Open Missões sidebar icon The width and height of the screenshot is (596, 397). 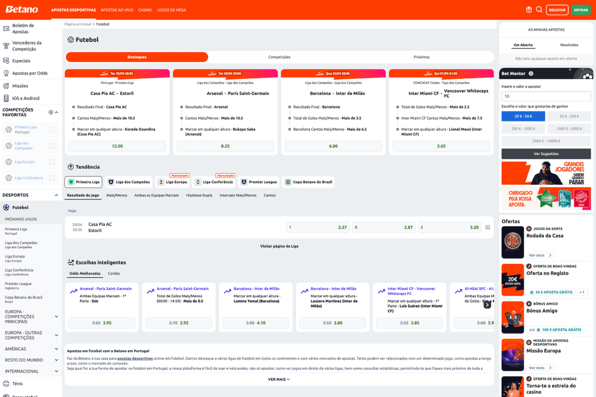(6, 86)
